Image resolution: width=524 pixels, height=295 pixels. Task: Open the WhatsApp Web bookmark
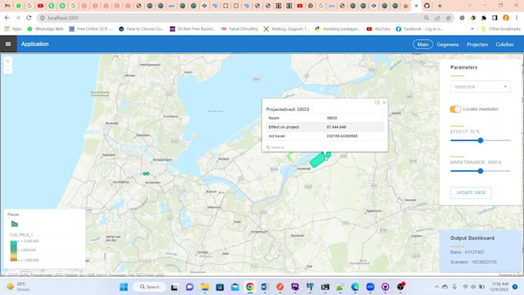pyautogui.click(x=45, y=29)
